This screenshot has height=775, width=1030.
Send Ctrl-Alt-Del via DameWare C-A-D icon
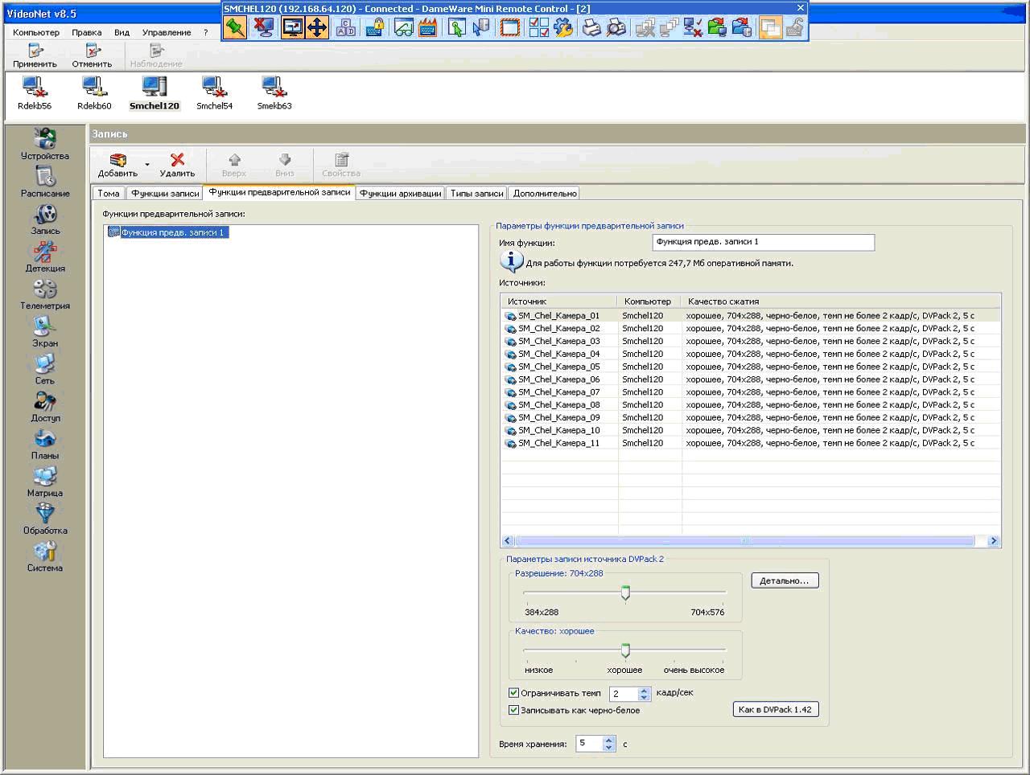(x=346, y=28)
